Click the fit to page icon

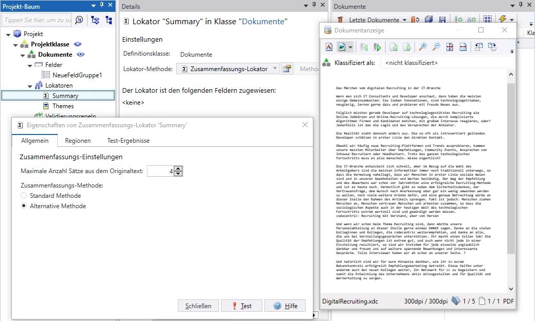click(x=449, y=47)
